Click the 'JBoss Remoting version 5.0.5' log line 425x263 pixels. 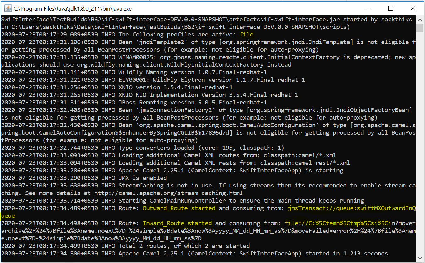pyautogui.click(x=193, y=103)
